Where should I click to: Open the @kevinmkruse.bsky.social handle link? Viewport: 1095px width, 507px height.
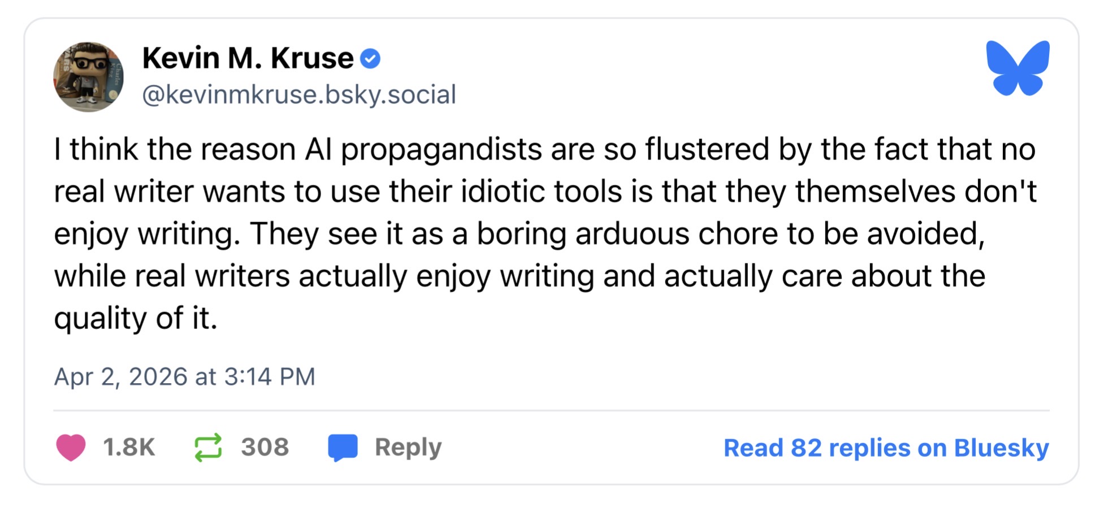coord(298,94)
